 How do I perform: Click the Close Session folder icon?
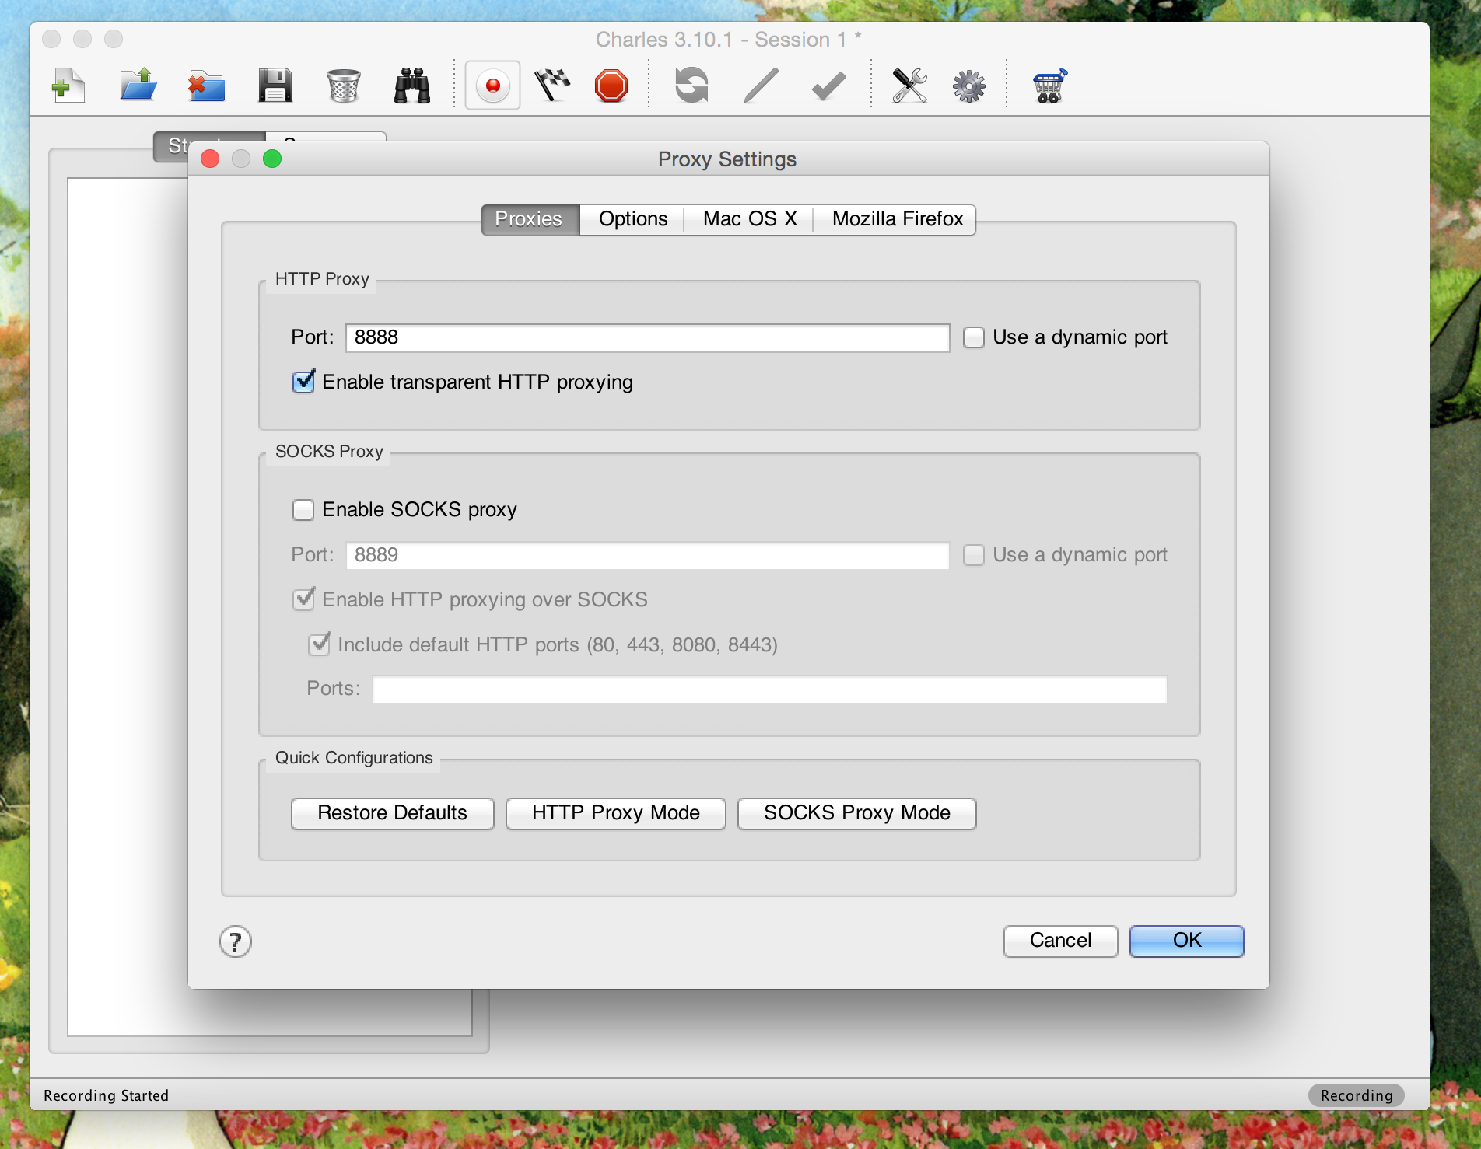tap(206, 86)
